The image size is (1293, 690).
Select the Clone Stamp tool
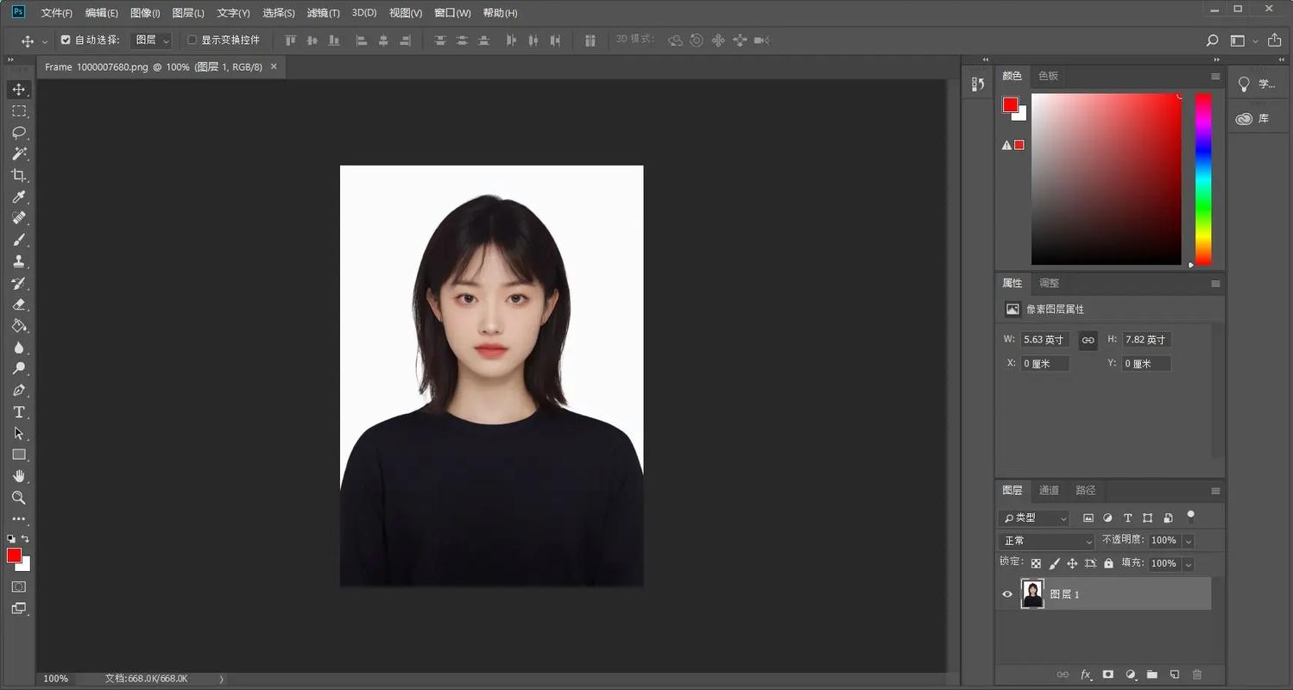[18, 261]
